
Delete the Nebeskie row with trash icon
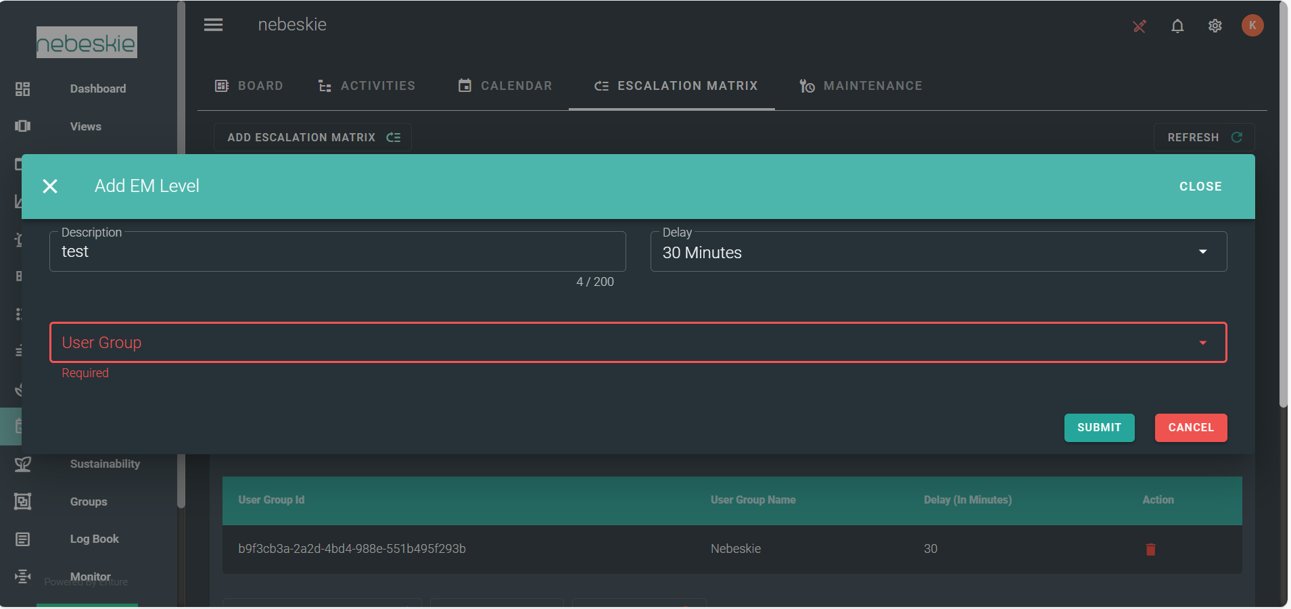pos(1150,549)
